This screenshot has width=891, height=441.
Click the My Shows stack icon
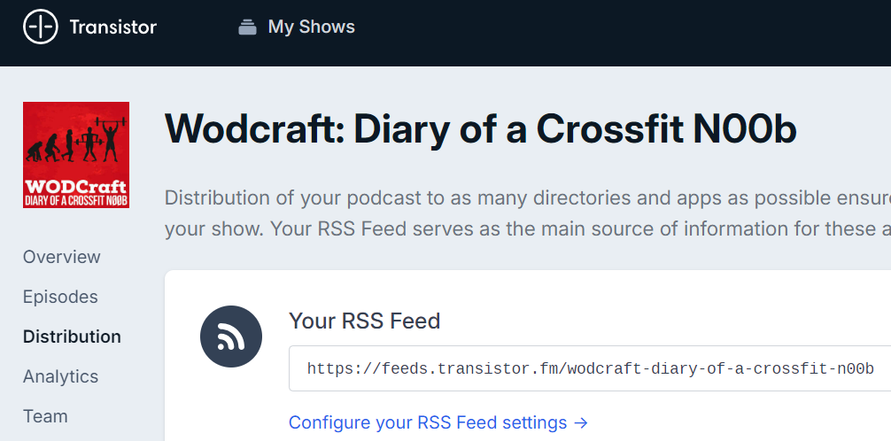pos(247,27)
